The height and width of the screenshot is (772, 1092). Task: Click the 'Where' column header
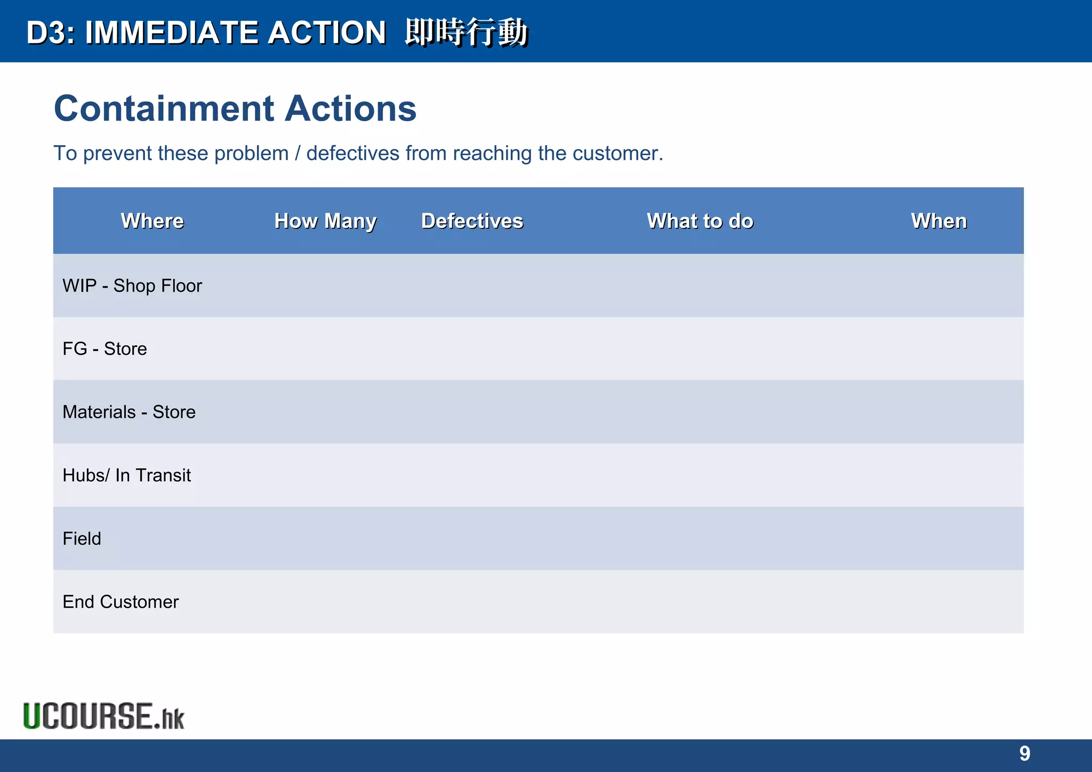[152, 221]
